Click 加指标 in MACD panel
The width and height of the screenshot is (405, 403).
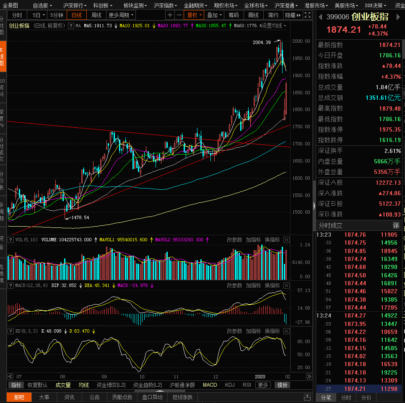coord(253,286)
